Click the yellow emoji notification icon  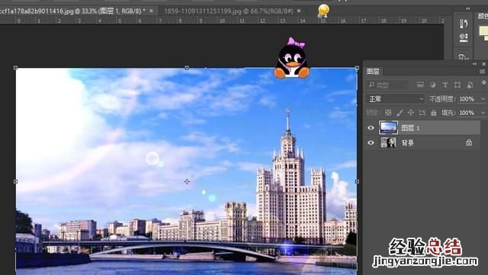(323, 11)
